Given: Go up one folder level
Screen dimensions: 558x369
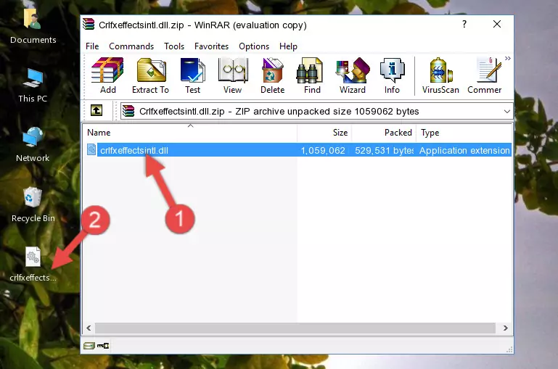Looking at the screenshot, I should tap(97, 111).
